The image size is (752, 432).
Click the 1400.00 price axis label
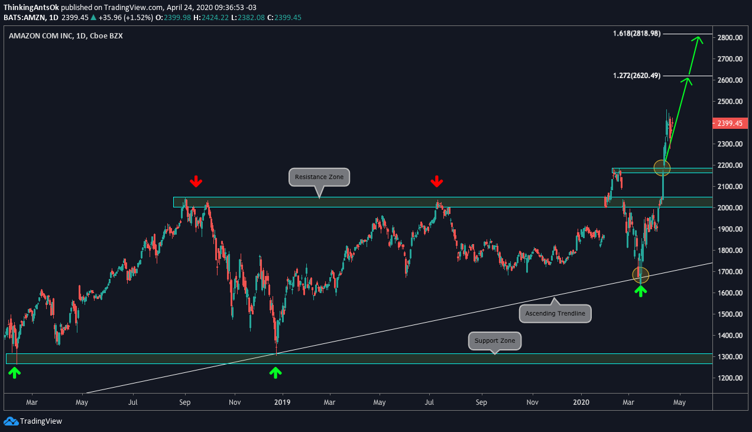click(730, 336)
